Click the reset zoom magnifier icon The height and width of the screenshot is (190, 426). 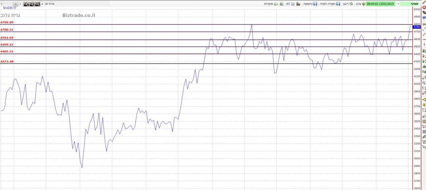click(x=37, y=4)
